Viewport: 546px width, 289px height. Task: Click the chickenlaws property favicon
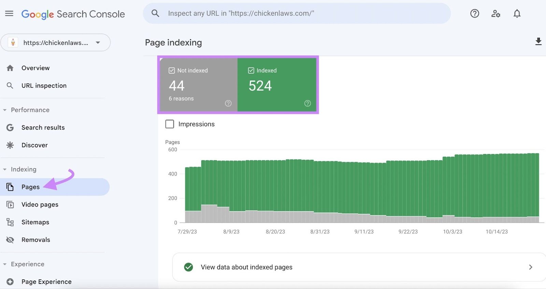(13, 43)
